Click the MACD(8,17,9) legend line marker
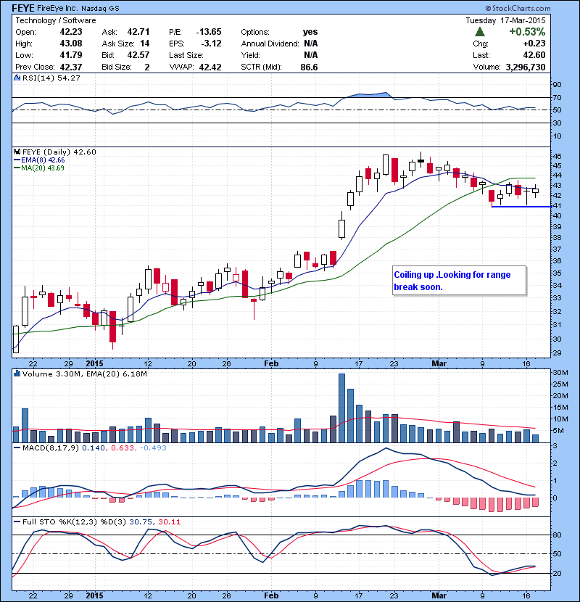Screen dimensions: 580x602 click(17, 448)
